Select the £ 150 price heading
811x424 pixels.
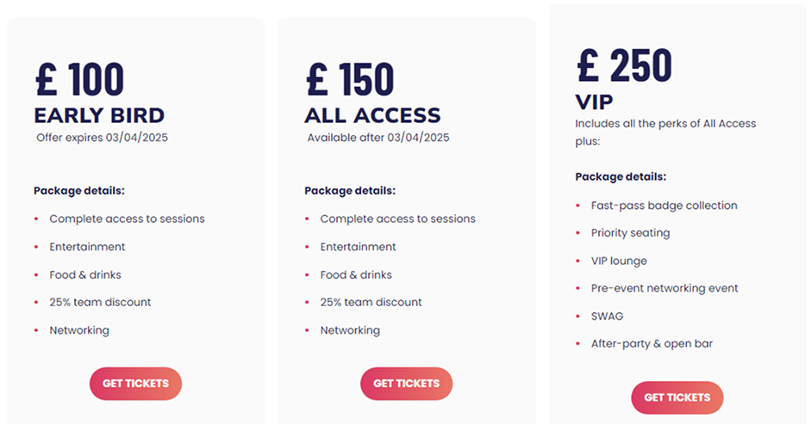pos(350,79)
